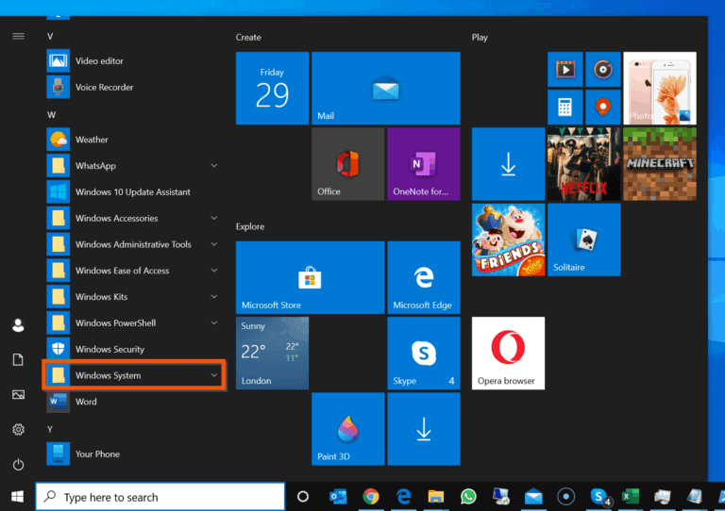The image size is (725, 511).
Task: Open the Netflix tile
Action: pos(583,164)
